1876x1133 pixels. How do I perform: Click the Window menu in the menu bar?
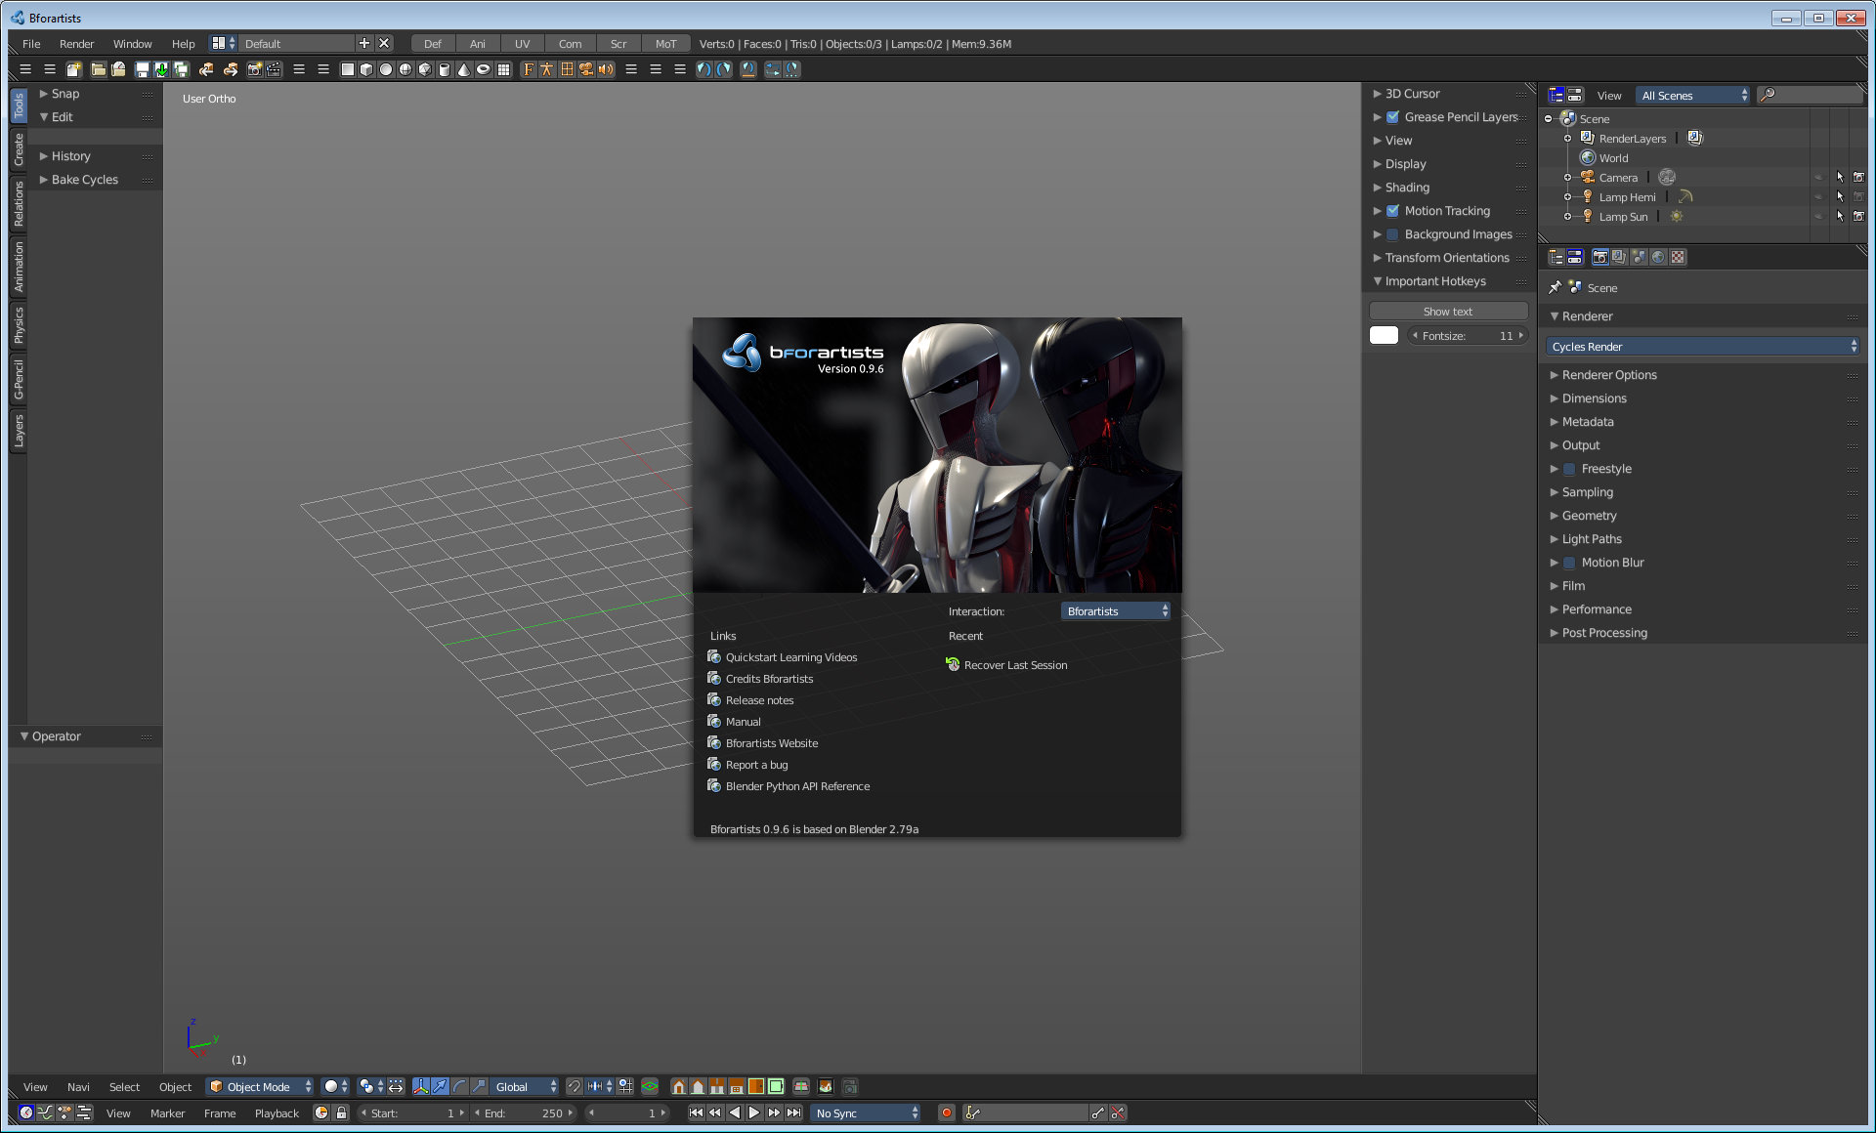click(130, 43)
